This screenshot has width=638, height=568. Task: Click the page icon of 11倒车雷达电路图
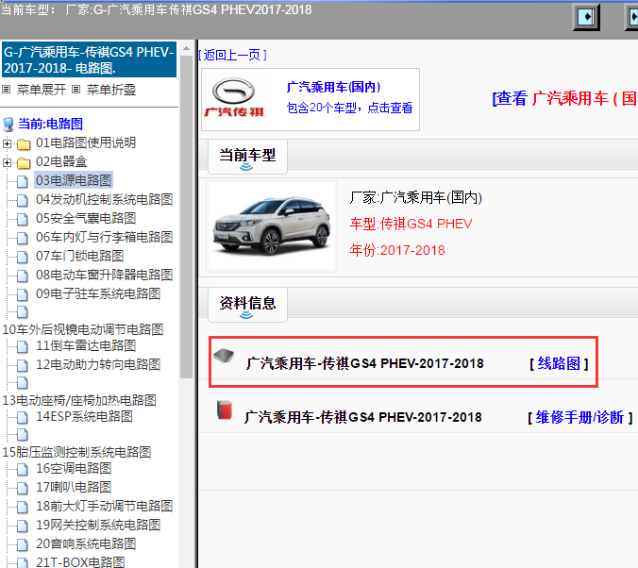click(x=23, y=346)
